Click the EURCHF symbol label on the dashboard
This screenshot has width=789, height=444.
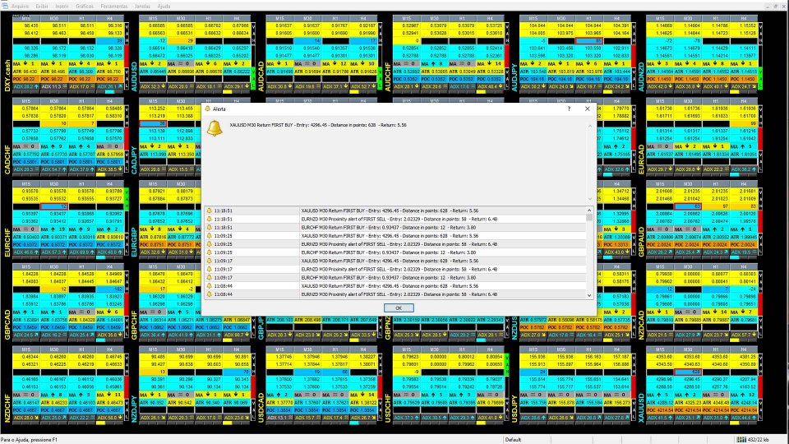click(7, 243)
